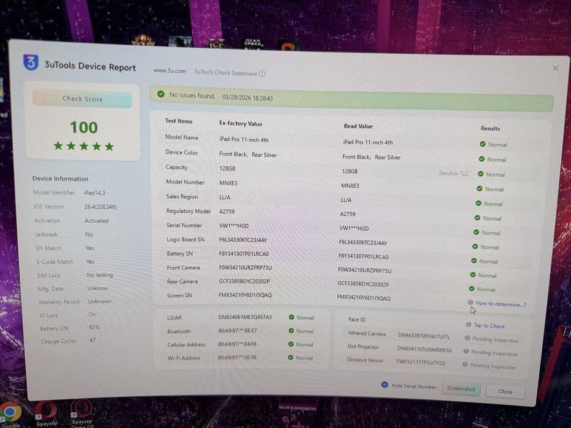
Task: Click the Normal check icon for Battery SN
Action: (x=474, y=260)
